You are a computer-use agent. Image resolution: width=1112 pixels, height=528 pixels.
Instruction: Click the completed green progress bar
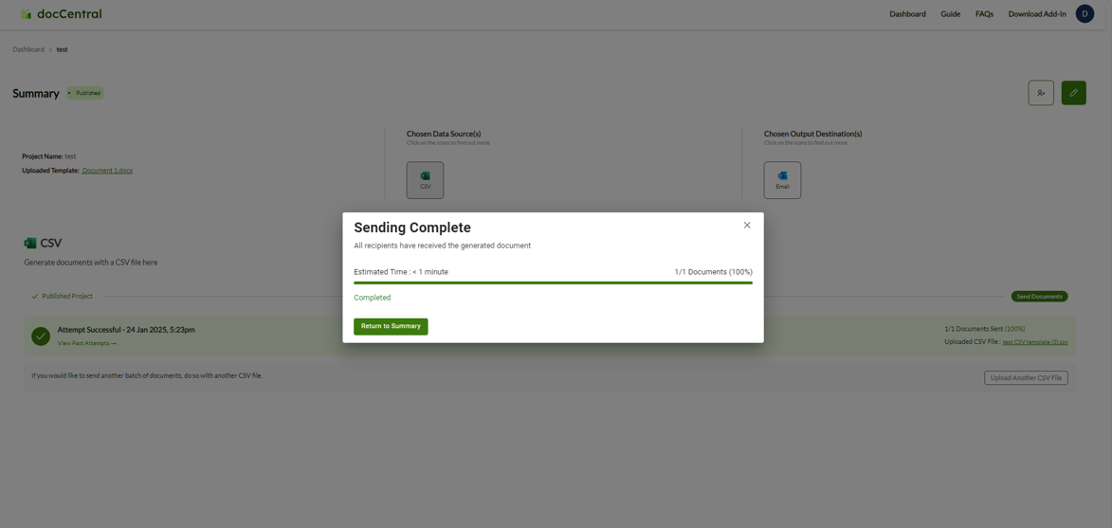[x=553, y=282]
